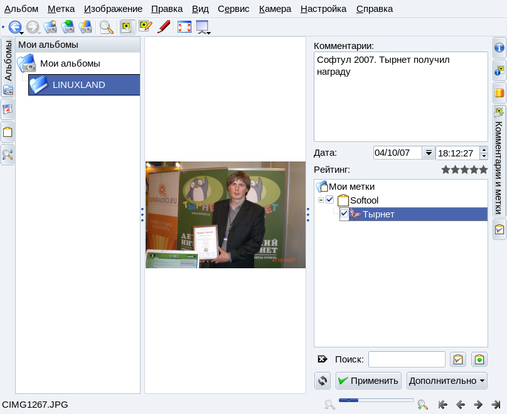Click the Поиск tag search field
The height and width of the screenshot is (414, 507).
(x=407, y=359)
